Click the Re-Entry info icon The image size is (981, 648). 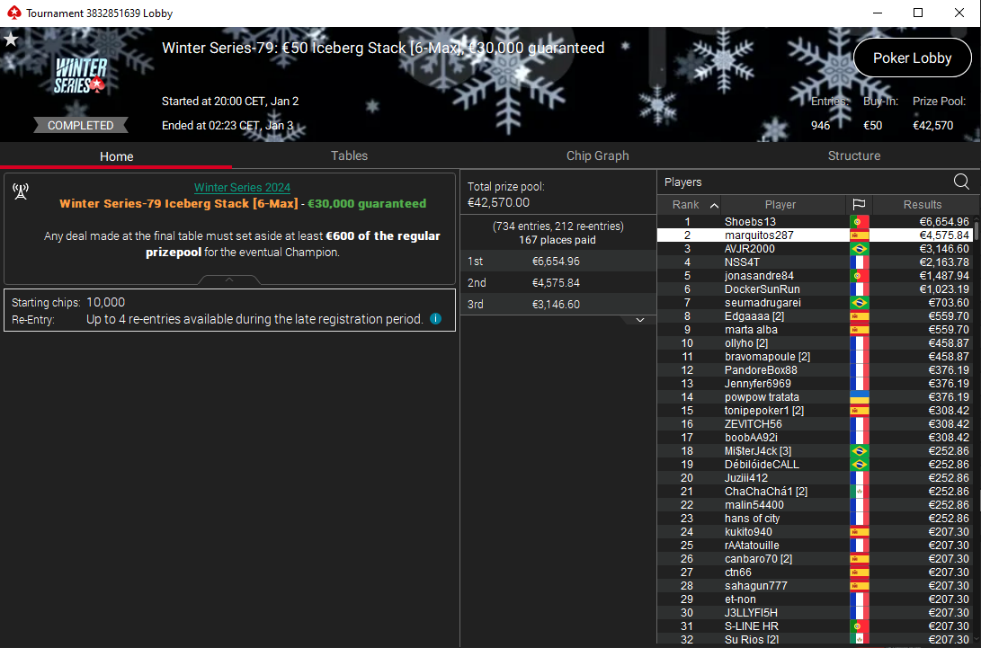tap(435, 319)
